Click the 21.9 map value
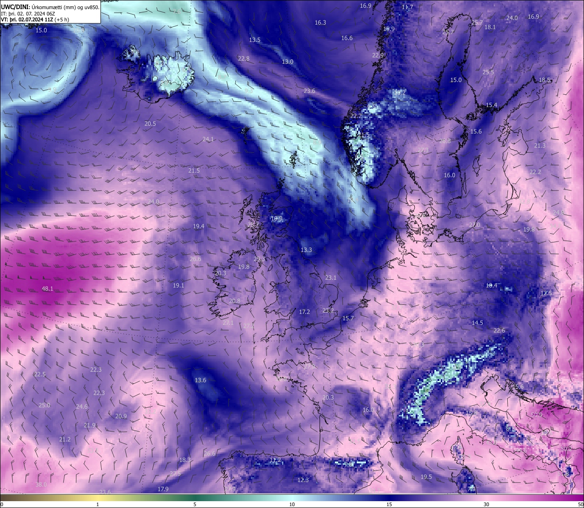This screenshot has width=584, height=508. click(x=90, y=426)
